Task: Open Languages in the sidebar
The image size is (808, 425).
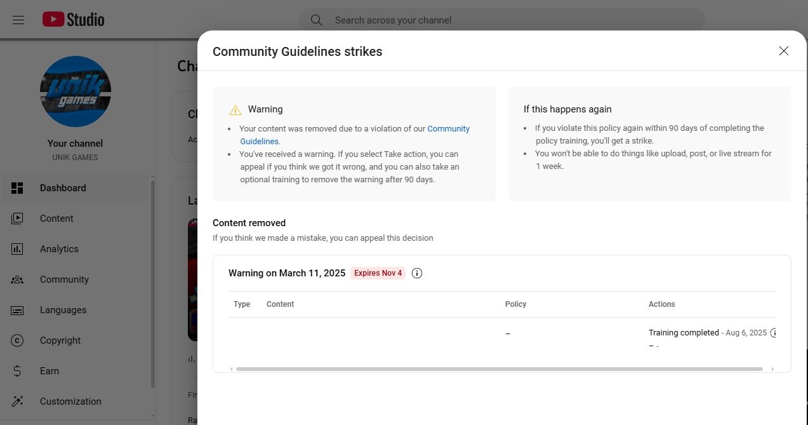Action: point(75,310)
